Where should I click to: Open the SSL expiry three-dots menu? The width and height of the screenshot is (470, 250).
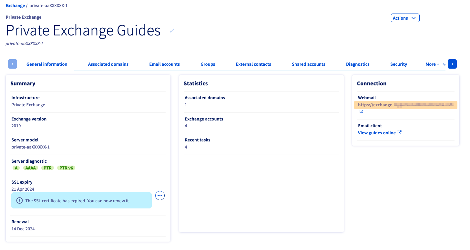160,196
